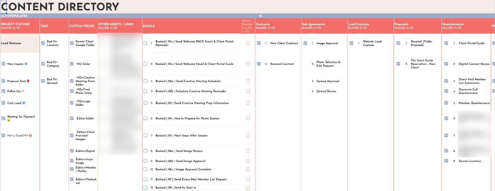Toggle the Bad Fit - Location tag checkbox

click(x=43, y=43)
